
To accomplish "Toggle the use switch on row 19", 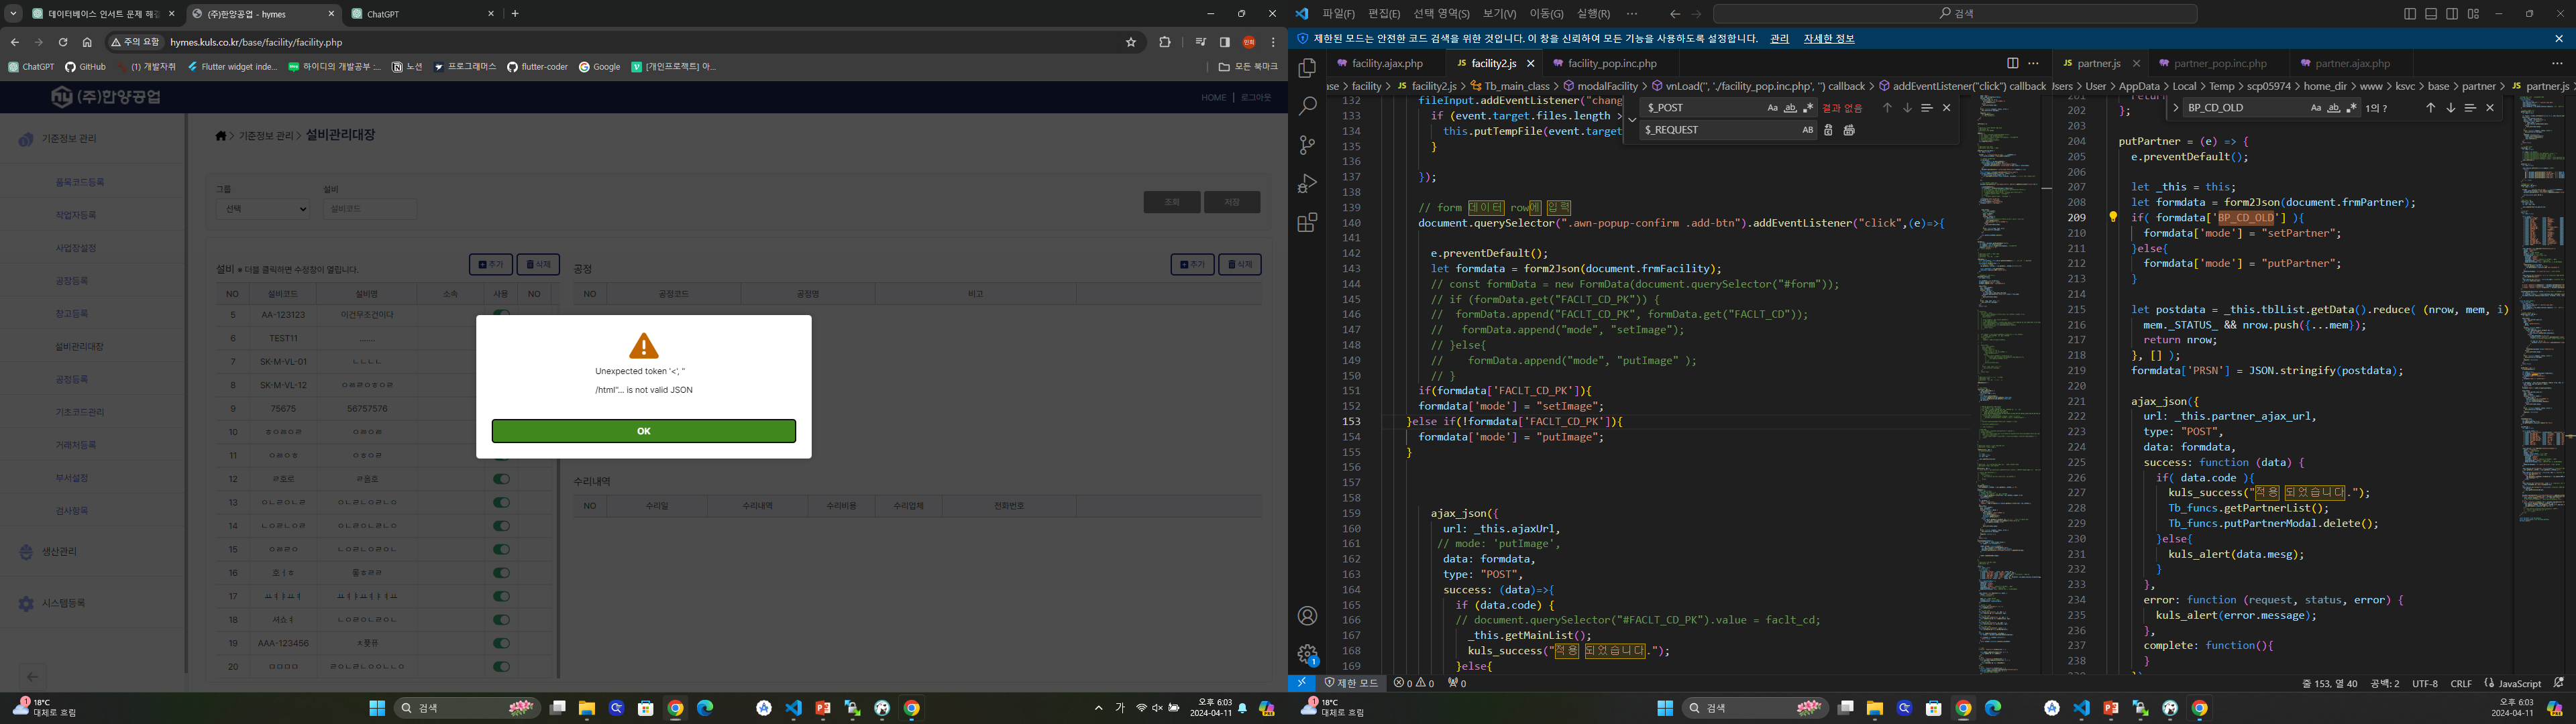I will (x=501, y=643).
